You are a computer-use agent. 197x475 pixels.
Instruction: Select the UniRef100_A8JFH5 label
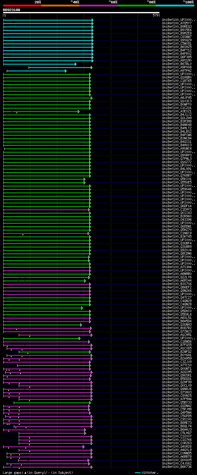click(177, 98)
